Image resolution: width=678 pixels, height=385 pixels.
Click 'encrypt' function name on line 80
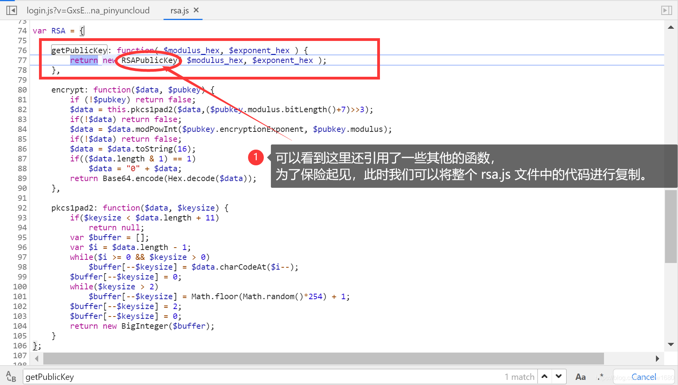67,90
